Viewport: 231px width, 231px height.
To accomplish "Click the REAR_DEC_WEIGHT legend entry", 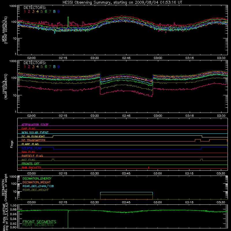I will coord(36,190).
